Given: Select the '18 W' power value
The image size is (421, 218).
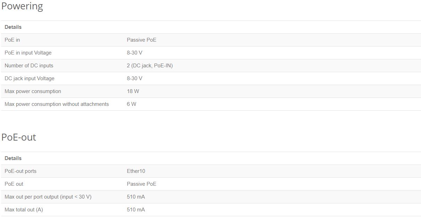Looking at the screenshot, I should click(x=133, y=91).
